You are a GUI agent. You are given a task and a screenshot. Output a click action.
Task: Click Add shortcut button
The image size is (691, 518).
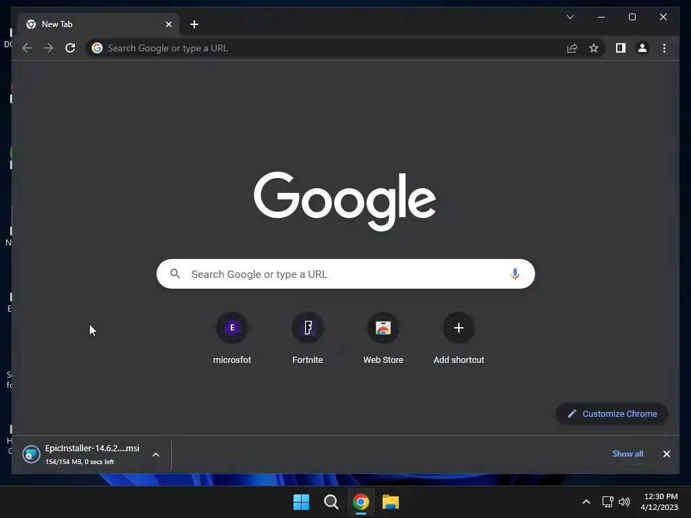pyautogui.click(x=459, y=339)
